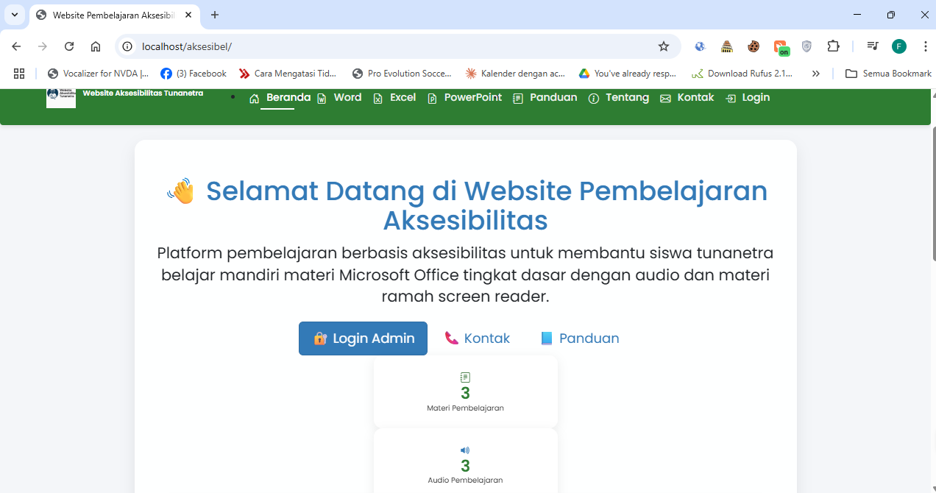Open the Kalender dengan ac... bookmark
The height and width of the screenshot is (493, 936).
point(515,74)
